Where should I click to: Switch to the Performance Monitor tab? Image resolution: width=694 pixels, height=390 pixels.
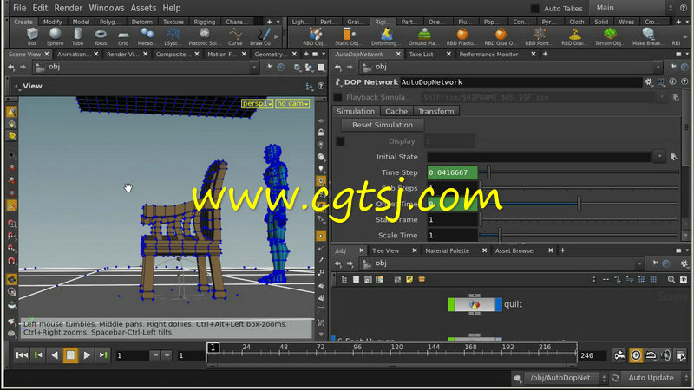point(488,54)
